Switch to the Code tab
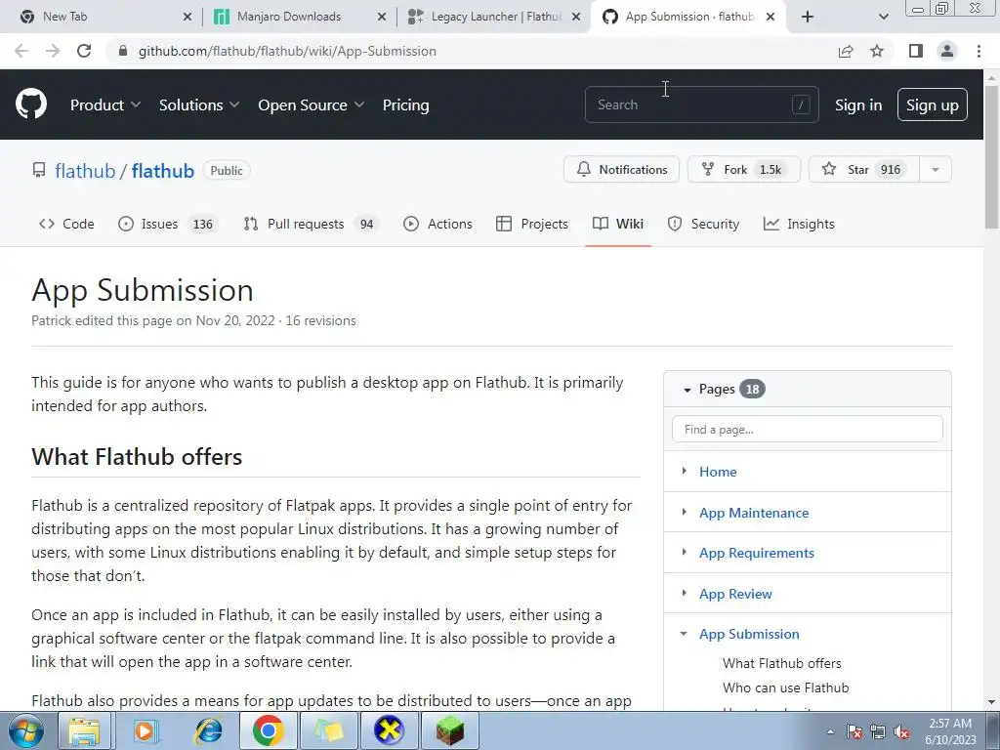 click(66, 224)
